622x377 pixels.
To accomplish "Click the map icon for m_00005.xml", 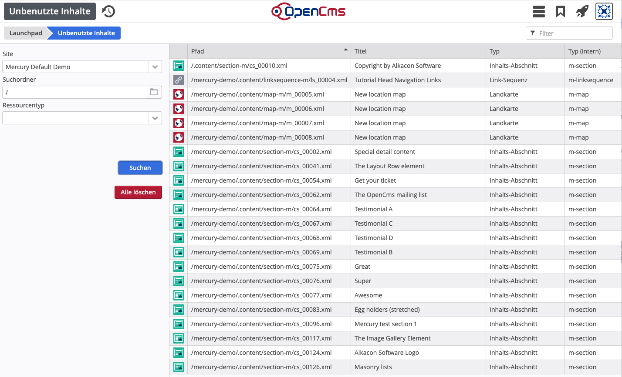I will tap(178, 94).
